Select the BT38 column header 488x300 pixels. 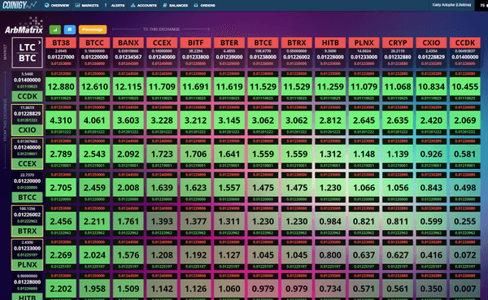point(61,42)
